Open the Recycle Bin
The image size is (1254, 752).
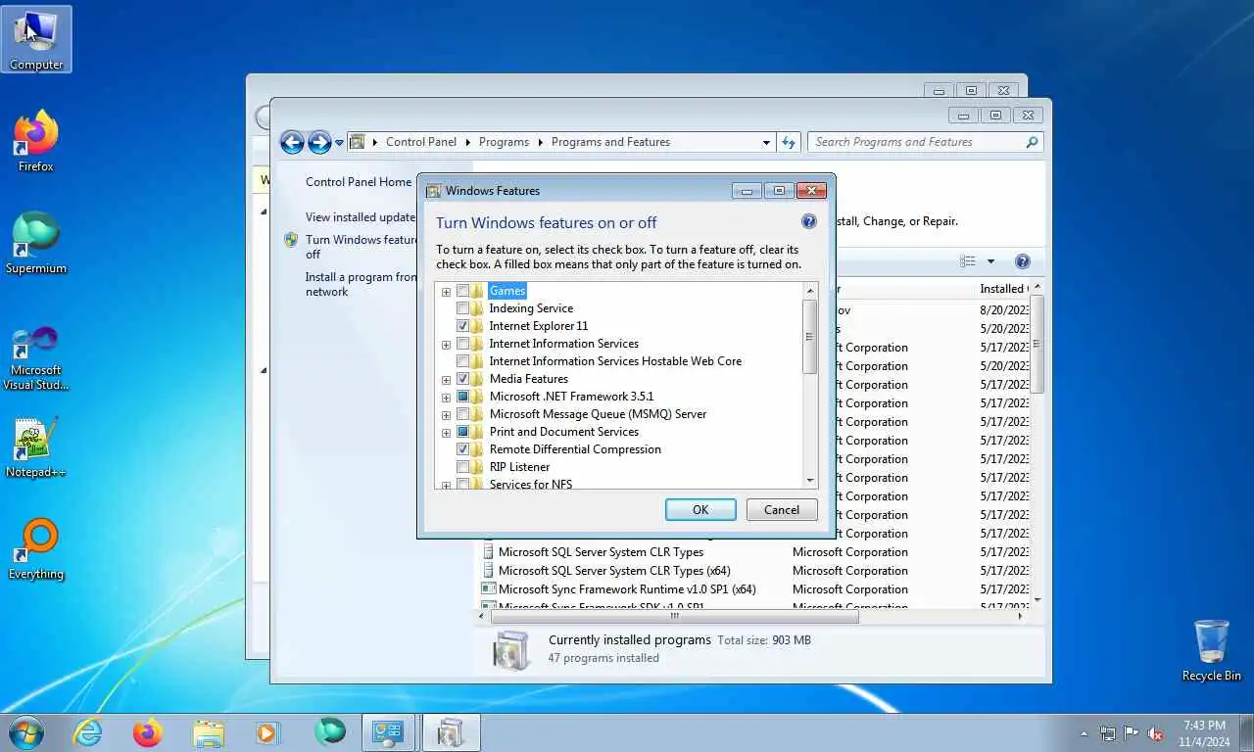(1211, 650)
